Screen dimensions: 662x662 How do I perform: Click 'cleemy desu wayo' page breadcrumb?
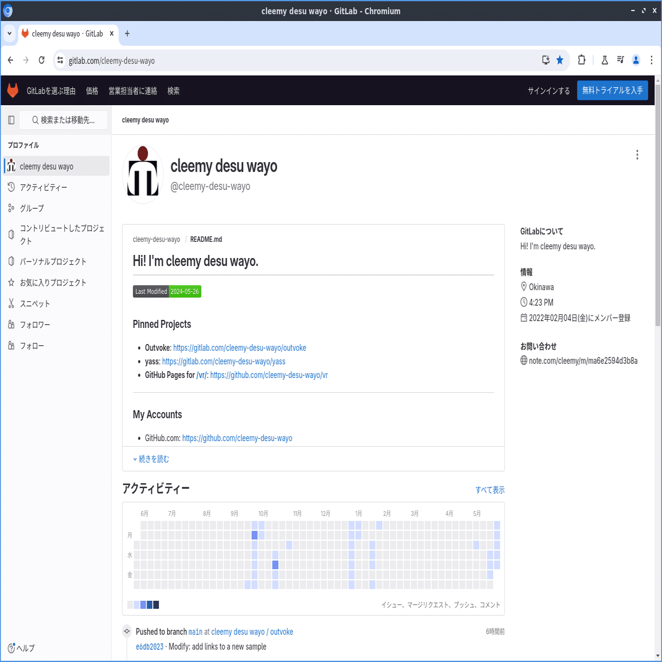(145, 120)
